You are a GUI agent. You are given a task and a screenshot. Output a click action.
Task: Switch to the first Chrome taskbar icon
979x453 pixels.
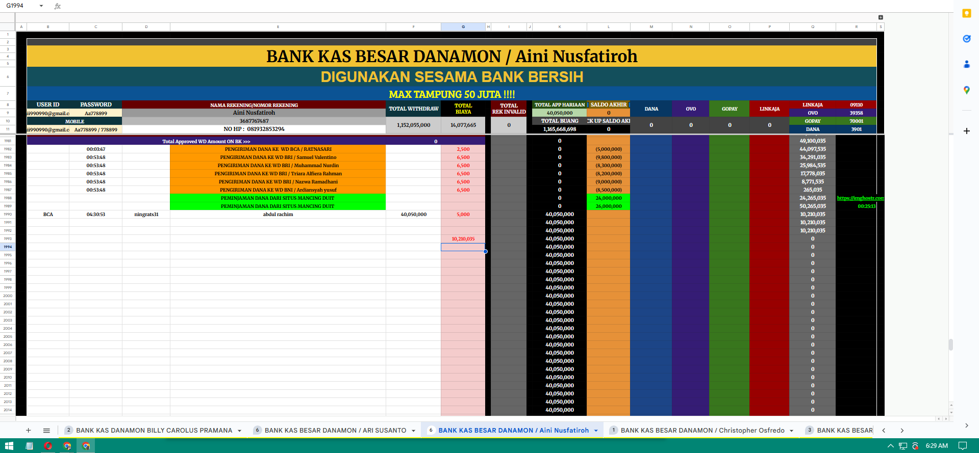(67, 446)
